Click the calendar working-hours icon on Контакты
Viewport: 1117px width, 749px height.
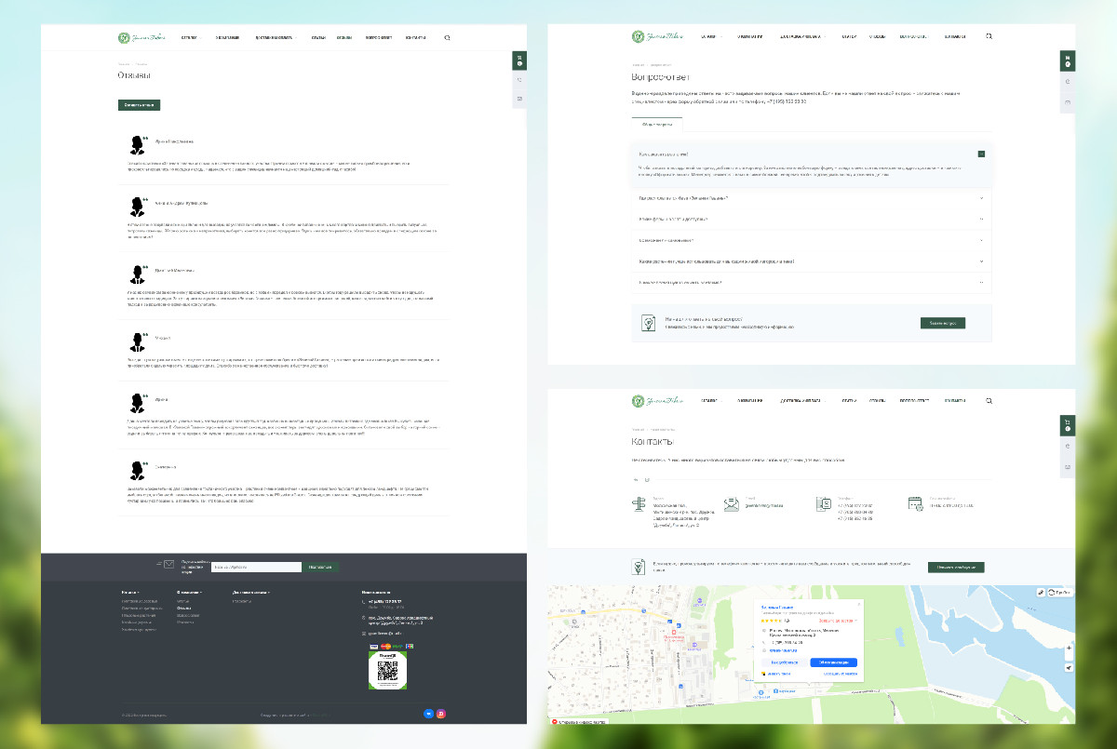(915, 503)
